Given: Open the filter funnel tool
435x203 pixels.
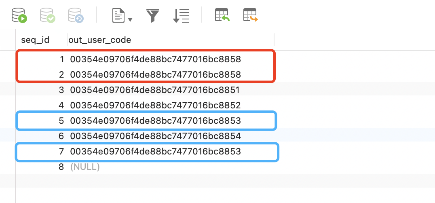Looking at the screenshot, I should (x=153, y=15).
